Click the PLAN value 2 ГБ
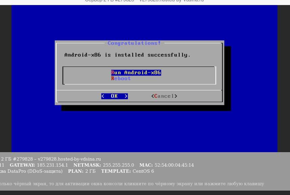 [90, 171]
